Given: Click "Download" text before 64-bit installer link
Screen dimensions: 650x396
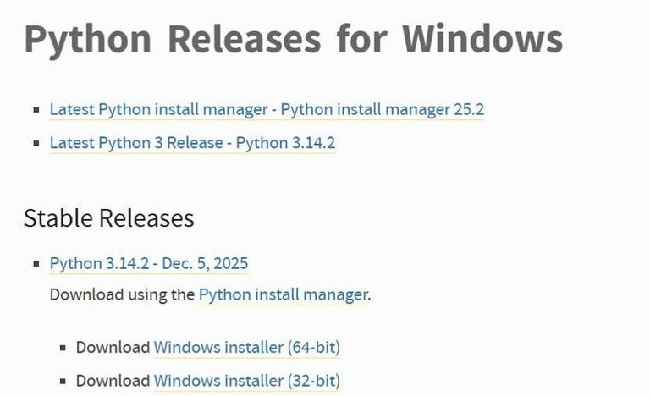Looking at the screenshot, I should click(113, 347).
